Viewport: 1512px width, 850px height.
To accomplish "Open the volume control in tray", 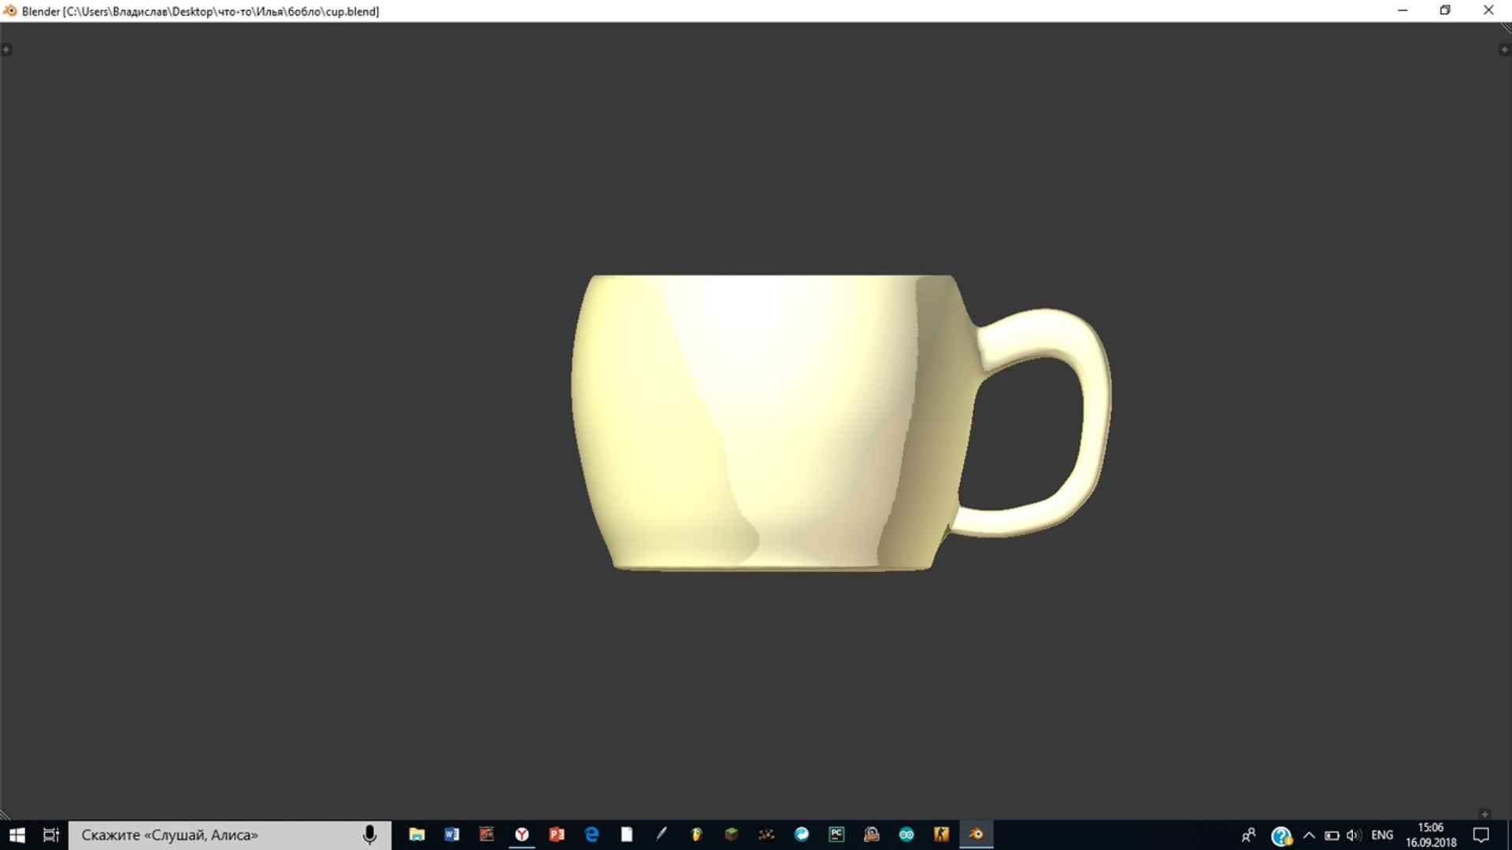I will (x=1354, y=835).
